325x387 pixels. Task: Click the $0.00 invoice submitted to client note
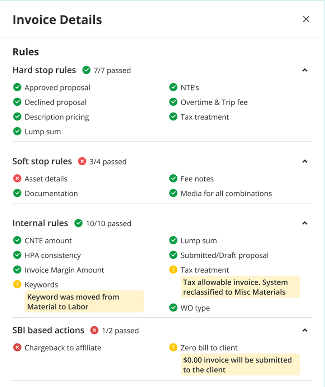[x=240, y=364]
